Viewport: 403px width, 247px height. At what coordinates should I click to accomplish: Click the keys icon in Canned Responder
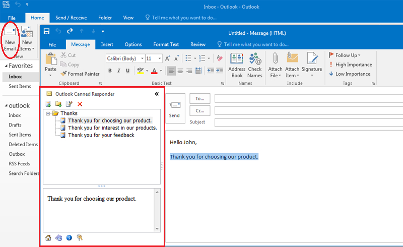click(x=80, y=238)
